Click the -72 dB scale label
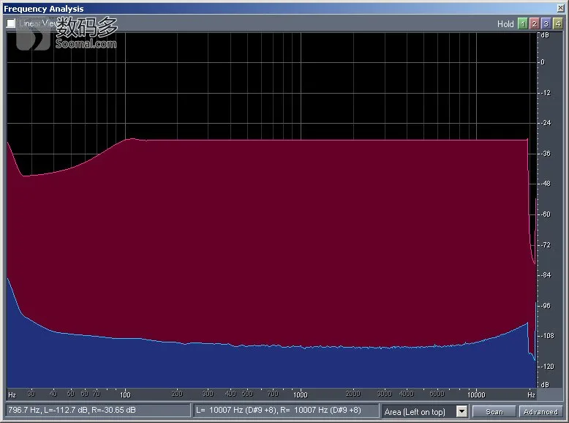The height and width of the screenshot is (423, 569). tap(546, 245)
